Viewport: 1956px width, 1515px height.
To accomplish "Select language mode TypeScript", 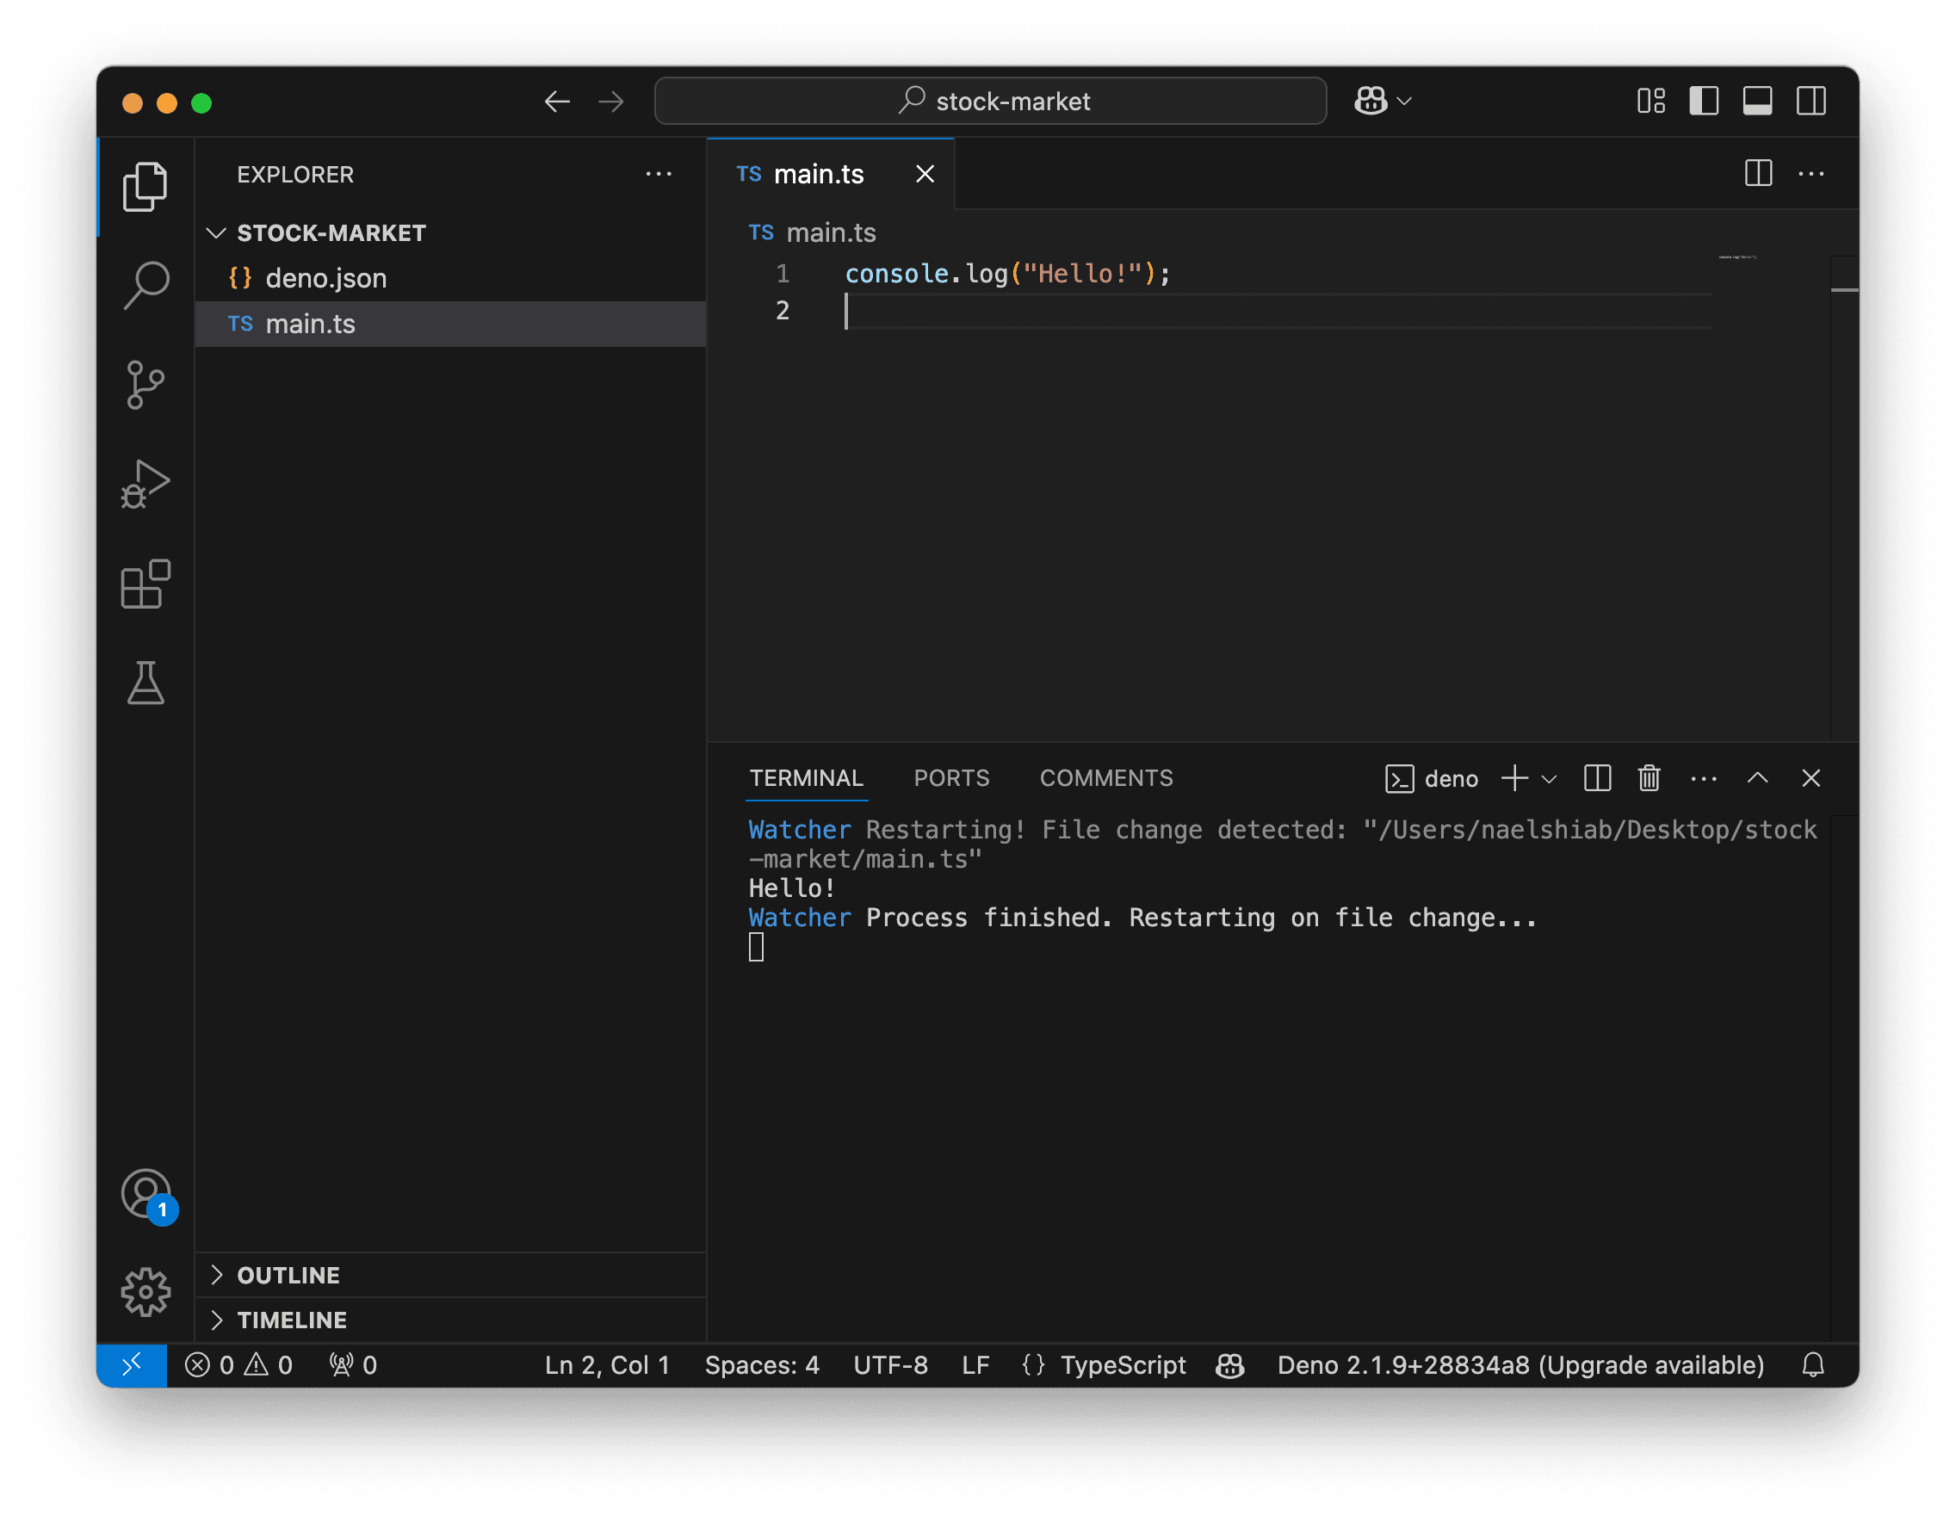I will (1123, 1364).
